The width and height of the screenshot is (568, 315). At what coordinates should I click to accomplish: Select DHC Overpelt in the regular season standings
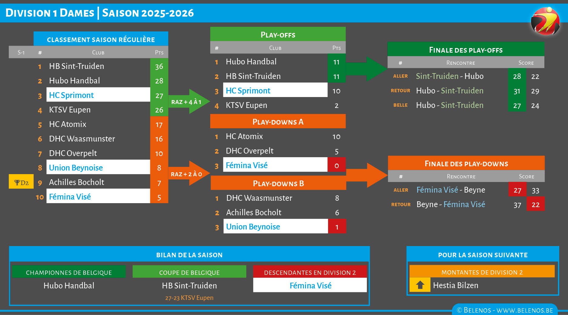(x=73, y=153)
